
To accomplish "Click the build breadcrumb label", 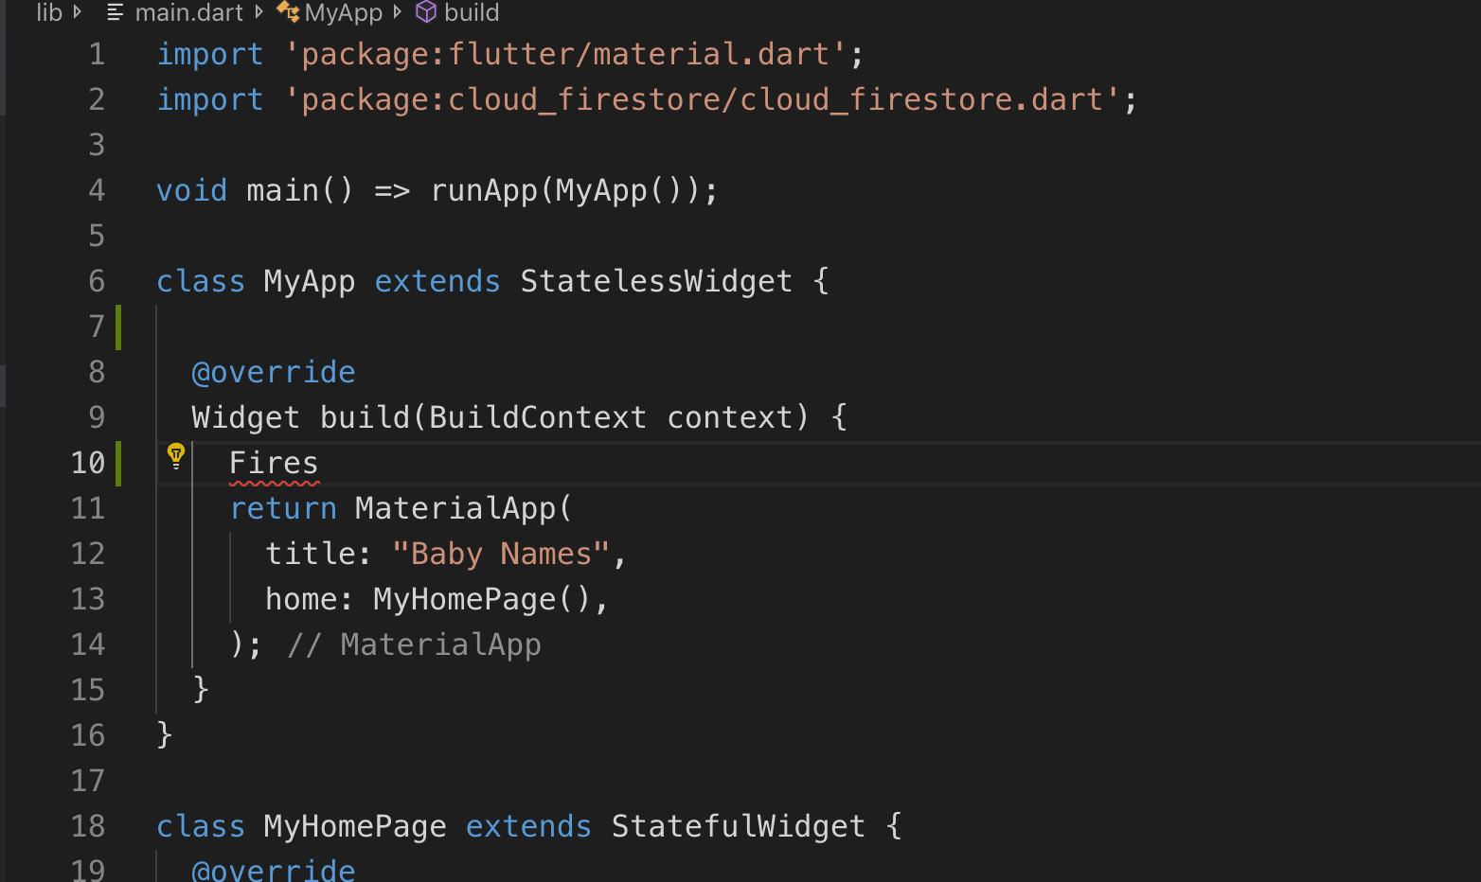I will pos(471,13).
